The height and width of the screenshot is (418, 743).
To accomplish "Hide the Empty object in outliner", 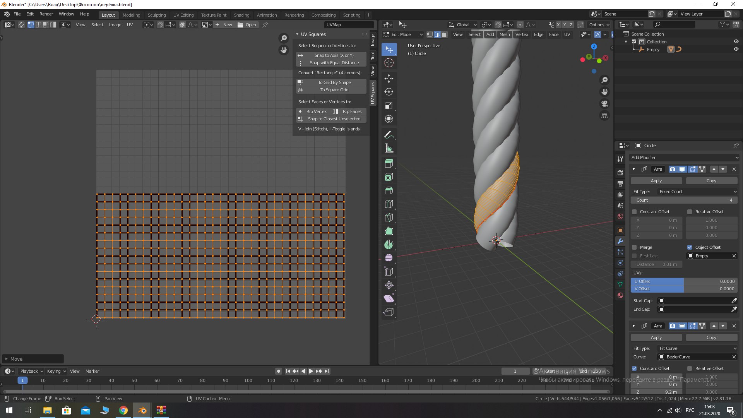I will click(x=736, y=50).
